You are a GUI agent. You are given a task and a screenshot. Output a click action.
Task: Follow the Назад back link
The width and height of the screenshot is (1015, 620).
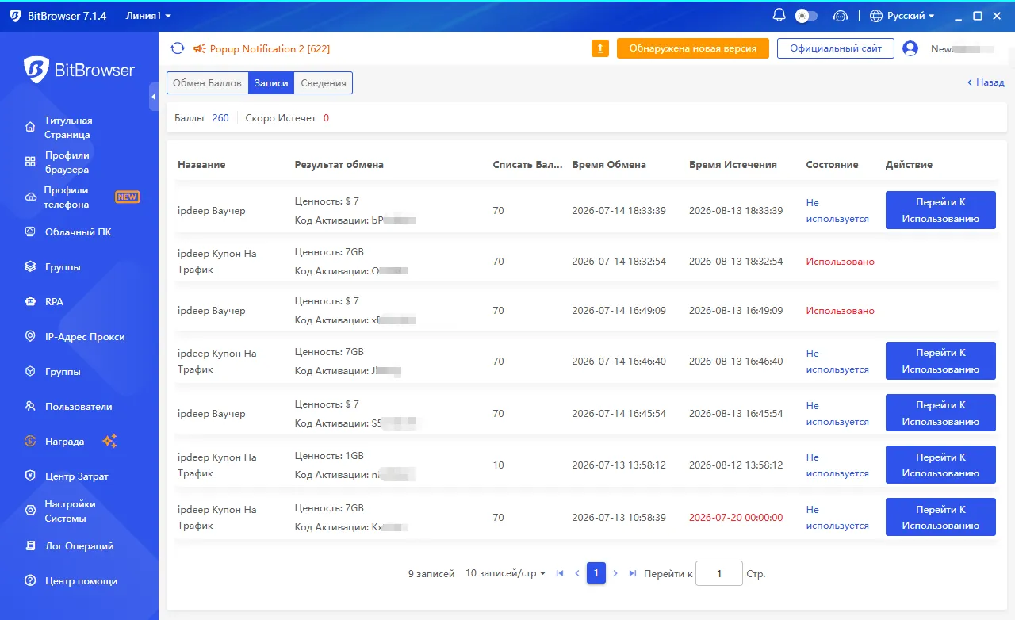click(986, 82)
